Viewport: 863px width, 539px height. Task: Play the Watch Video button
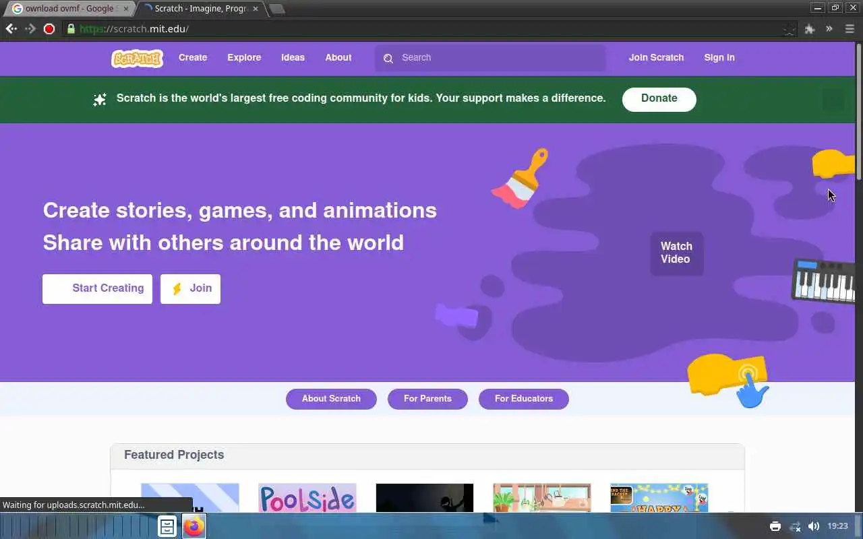pyautogui.click(x=676, y=253)
